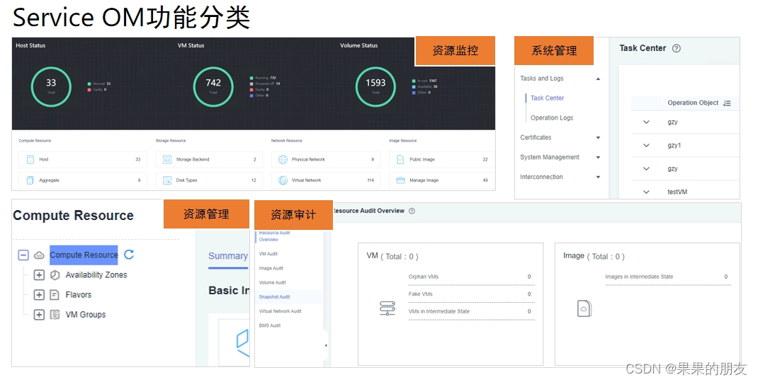Click the VM Groups icon
This screenshot has height=382, width=758.
[55, 314]
